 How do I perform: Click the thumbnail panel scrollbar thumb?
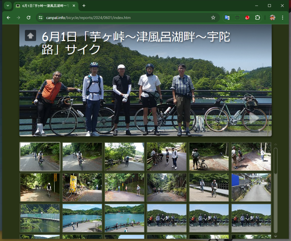276,161
